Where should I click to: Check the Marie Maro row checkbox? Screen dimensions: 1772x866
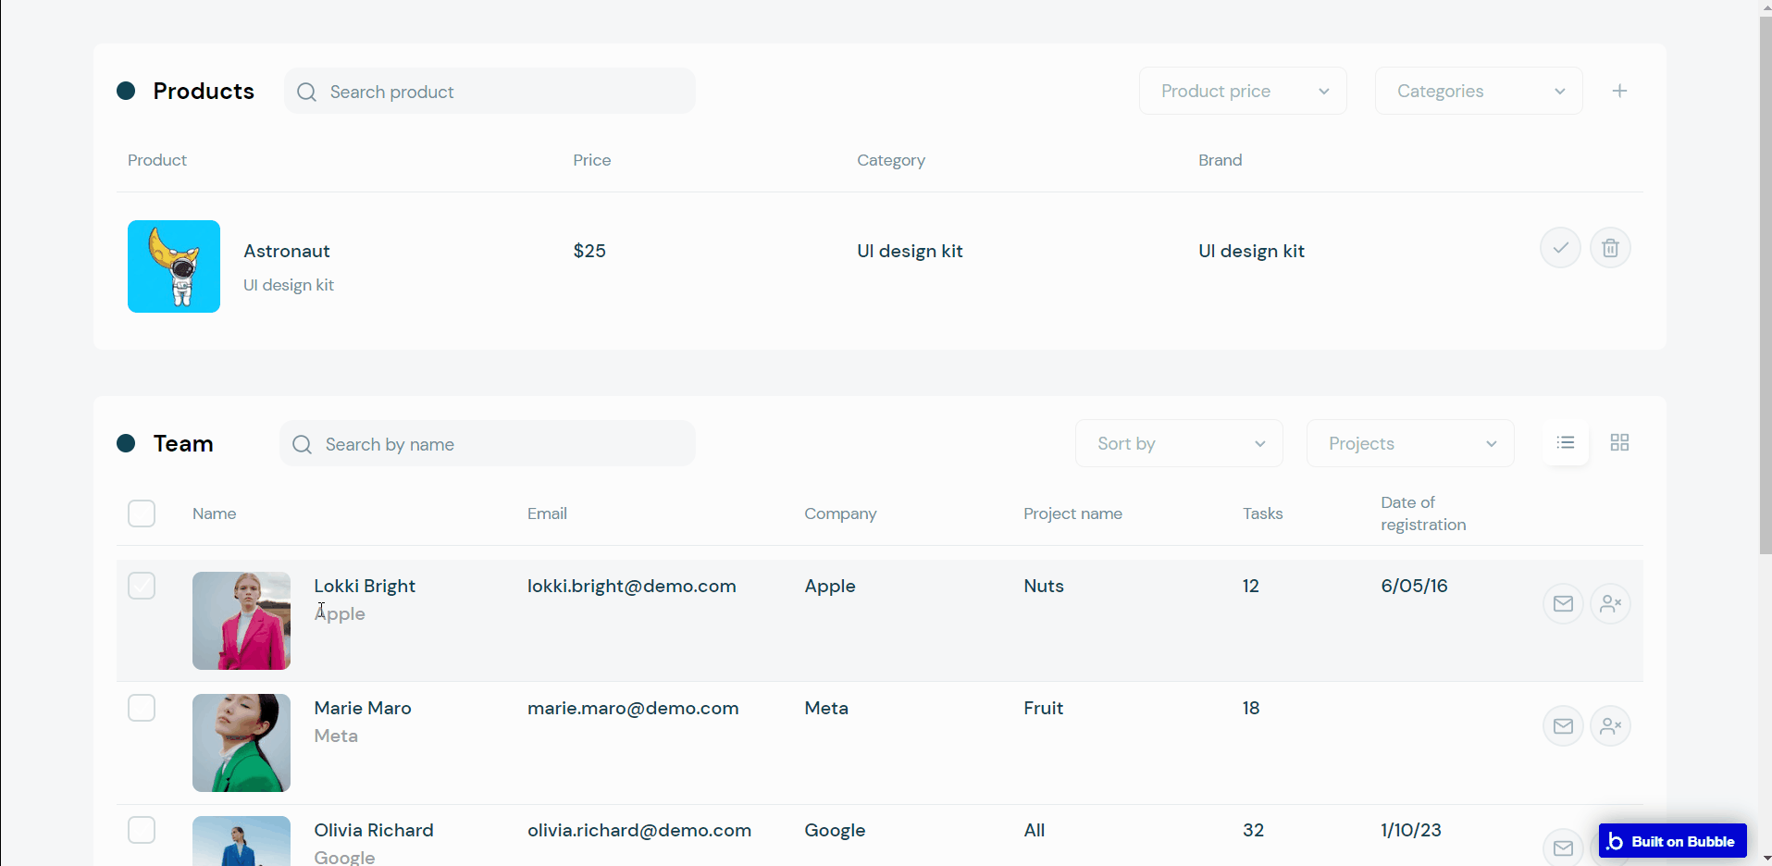[x=142, y=708]
